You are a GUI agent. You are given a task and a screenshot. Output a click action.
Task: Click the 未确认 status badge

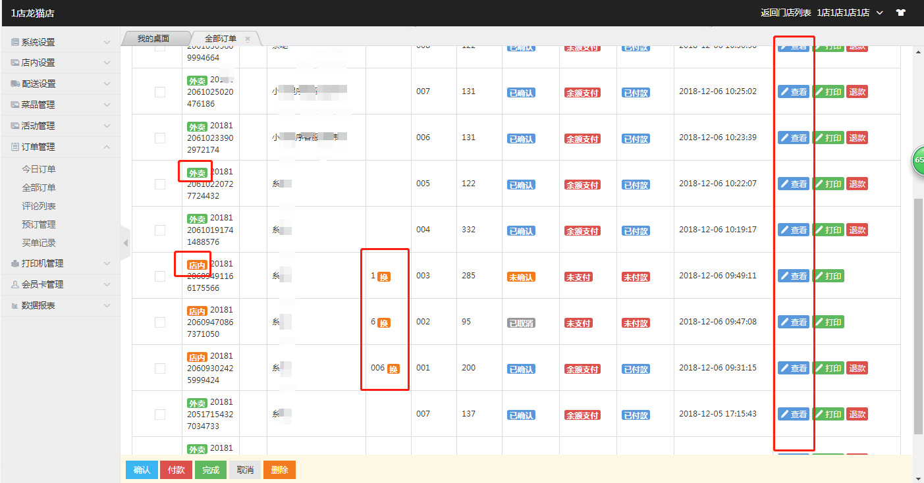pyautogui.click(x=521, y=277)
